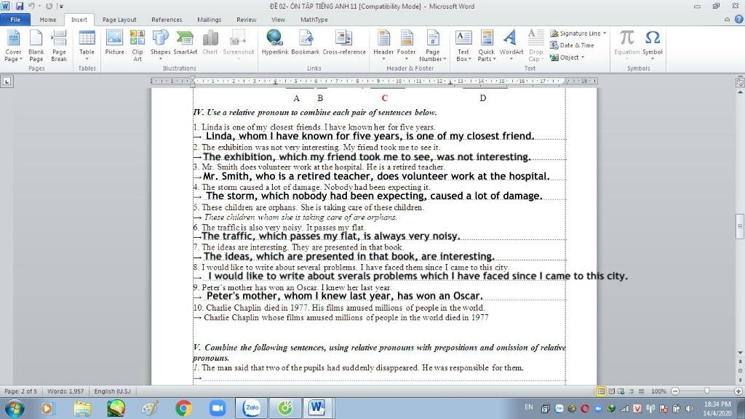Add a Signature Line
The width and height of the screenshot is (745, 419).
pos(575,33)
